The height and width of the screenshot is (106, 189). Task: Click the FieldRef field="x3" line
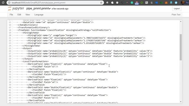[x=45, y=67]
